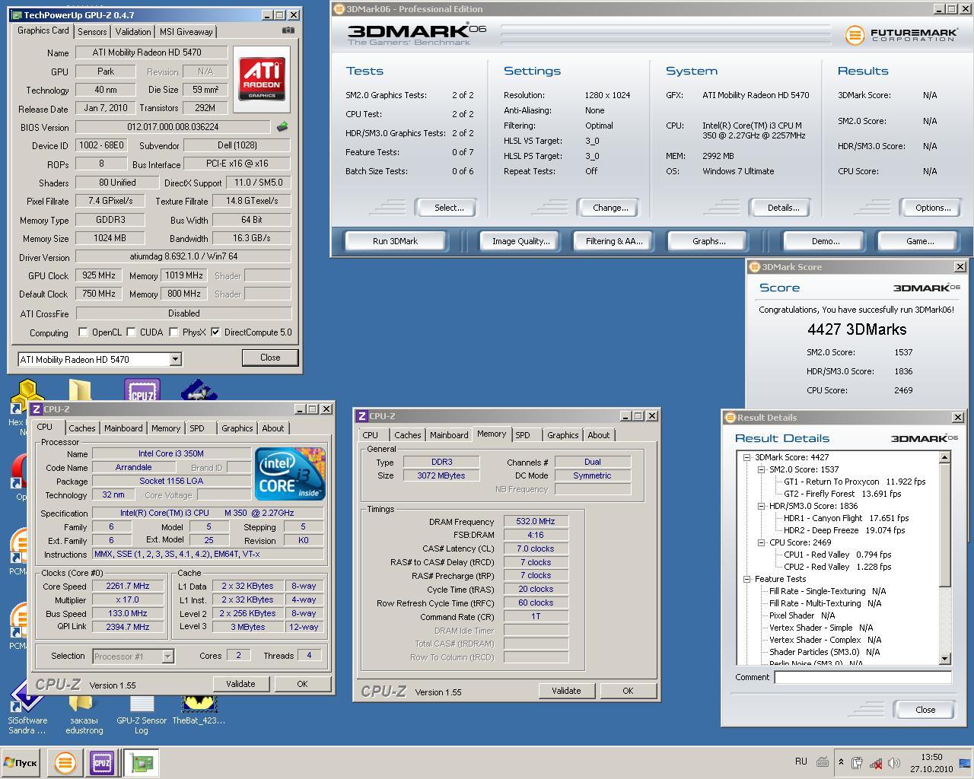Click the 3DMark06 title bar icon
Viewport: 974px width, 779px height.
click(339, 9)
